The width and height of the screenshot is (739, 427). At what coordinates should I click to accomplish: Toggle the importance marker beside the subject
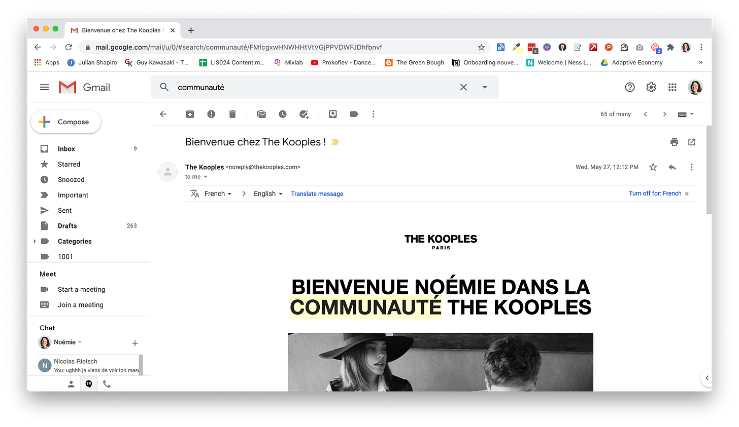pyautogui.click(x=335, y=142)
